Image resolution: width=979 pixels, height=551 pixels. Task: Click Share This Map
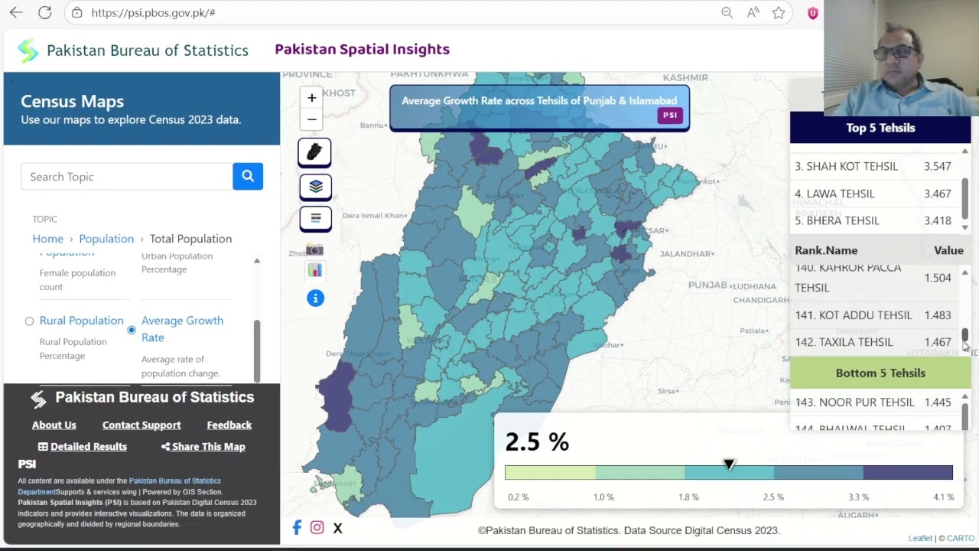[203, 447]
